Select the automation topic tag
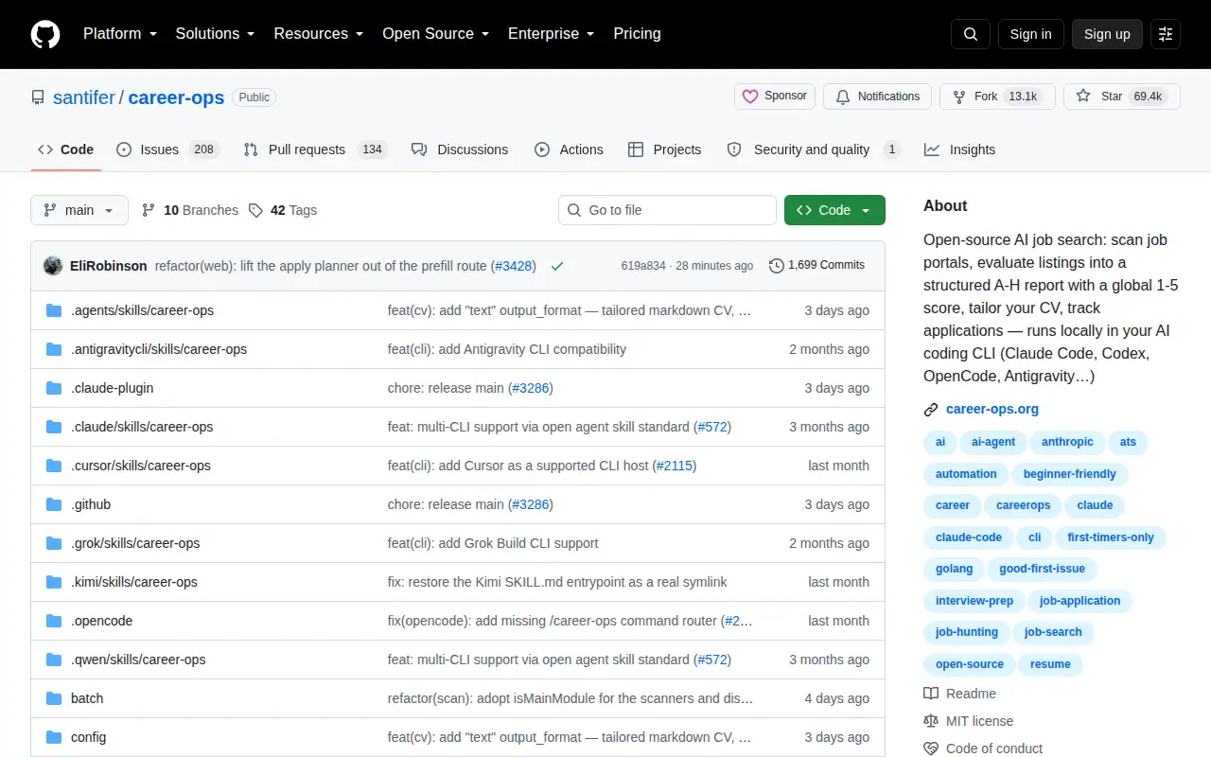The width and height of the screenshot is (1211, 757). [966, 474]
